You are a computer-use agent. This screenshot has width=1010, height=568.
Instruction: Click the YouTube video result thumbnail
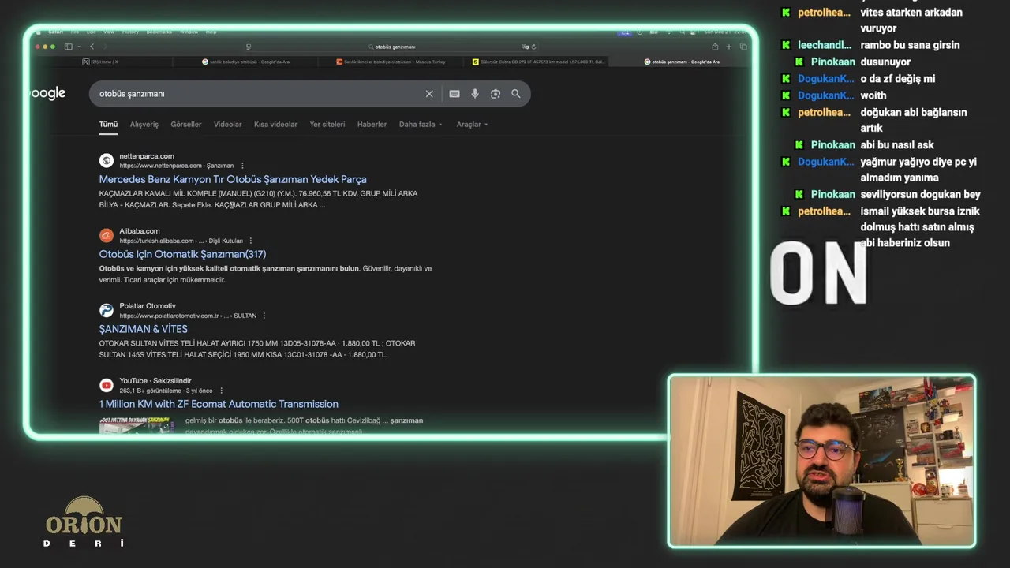(x=137, y=425)
